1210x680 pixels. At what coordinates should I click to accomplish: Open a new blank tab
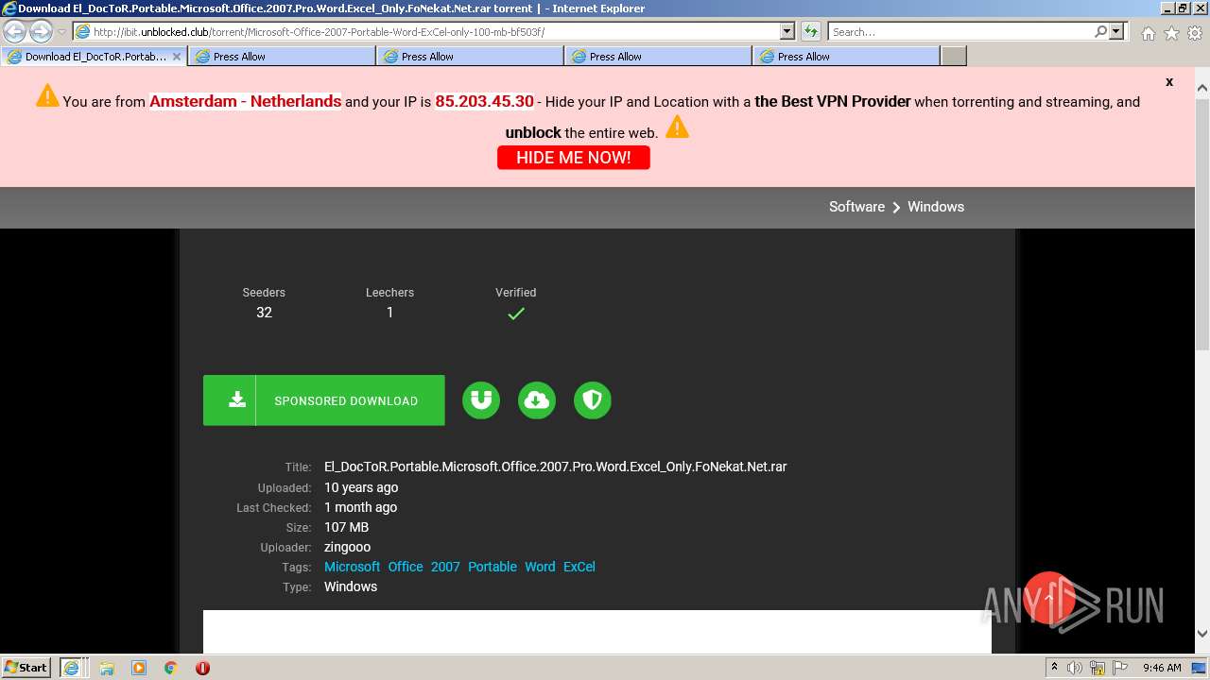click(954, 57)
